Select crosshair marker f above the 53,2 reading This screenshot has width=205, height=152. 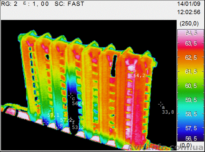[x=71, y=119]
